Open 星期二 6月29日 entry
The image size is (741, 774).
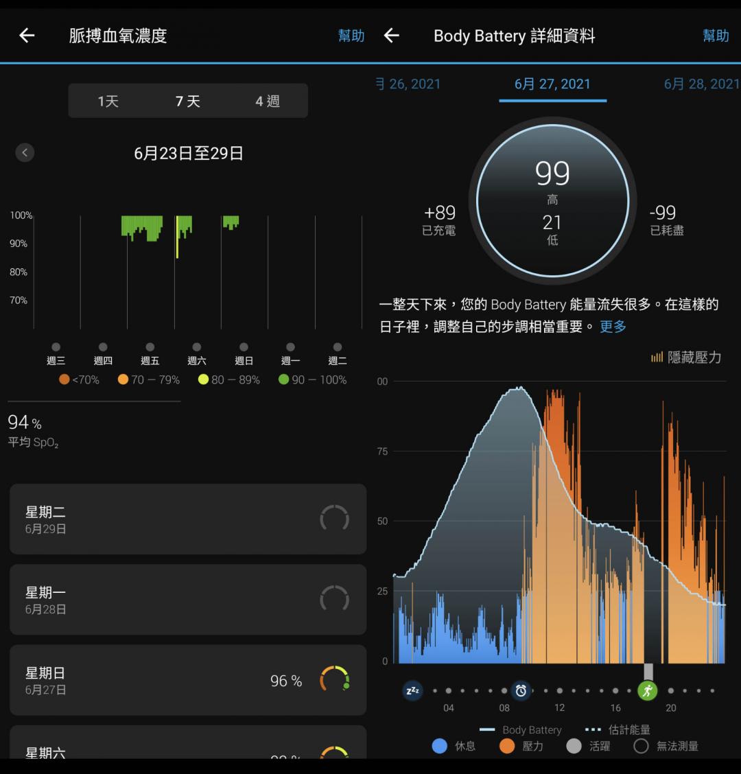187,519
